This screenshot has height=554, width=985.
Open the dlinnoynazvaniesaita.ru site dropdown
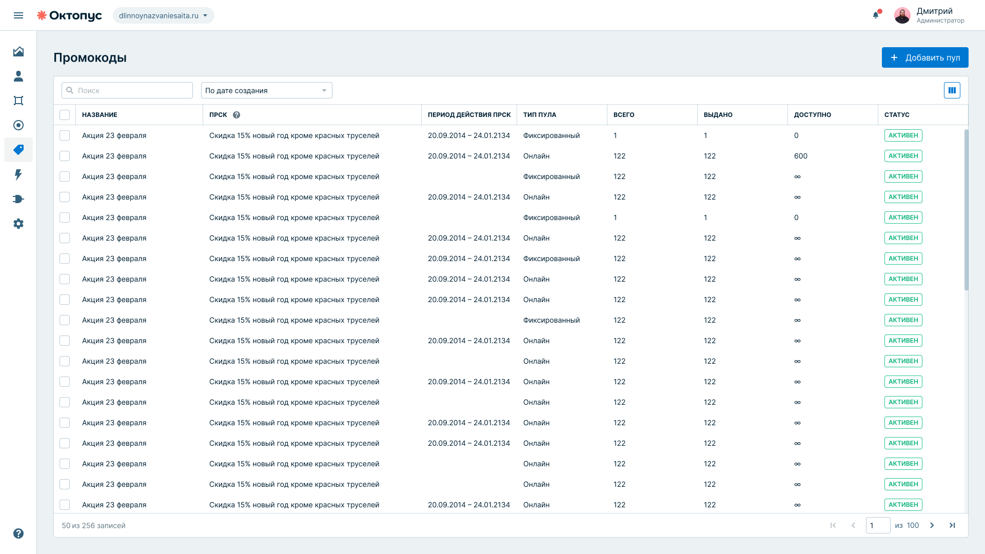(164, 15)
